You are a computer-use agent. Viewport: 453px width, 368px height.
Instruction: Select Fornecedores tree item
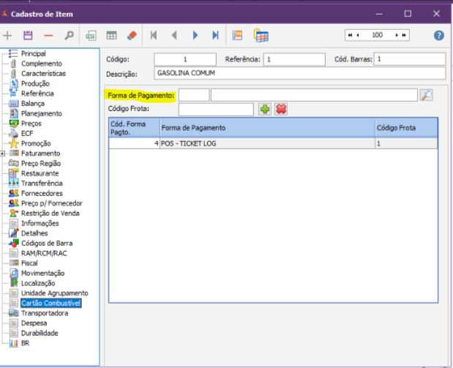coord(42,194)
